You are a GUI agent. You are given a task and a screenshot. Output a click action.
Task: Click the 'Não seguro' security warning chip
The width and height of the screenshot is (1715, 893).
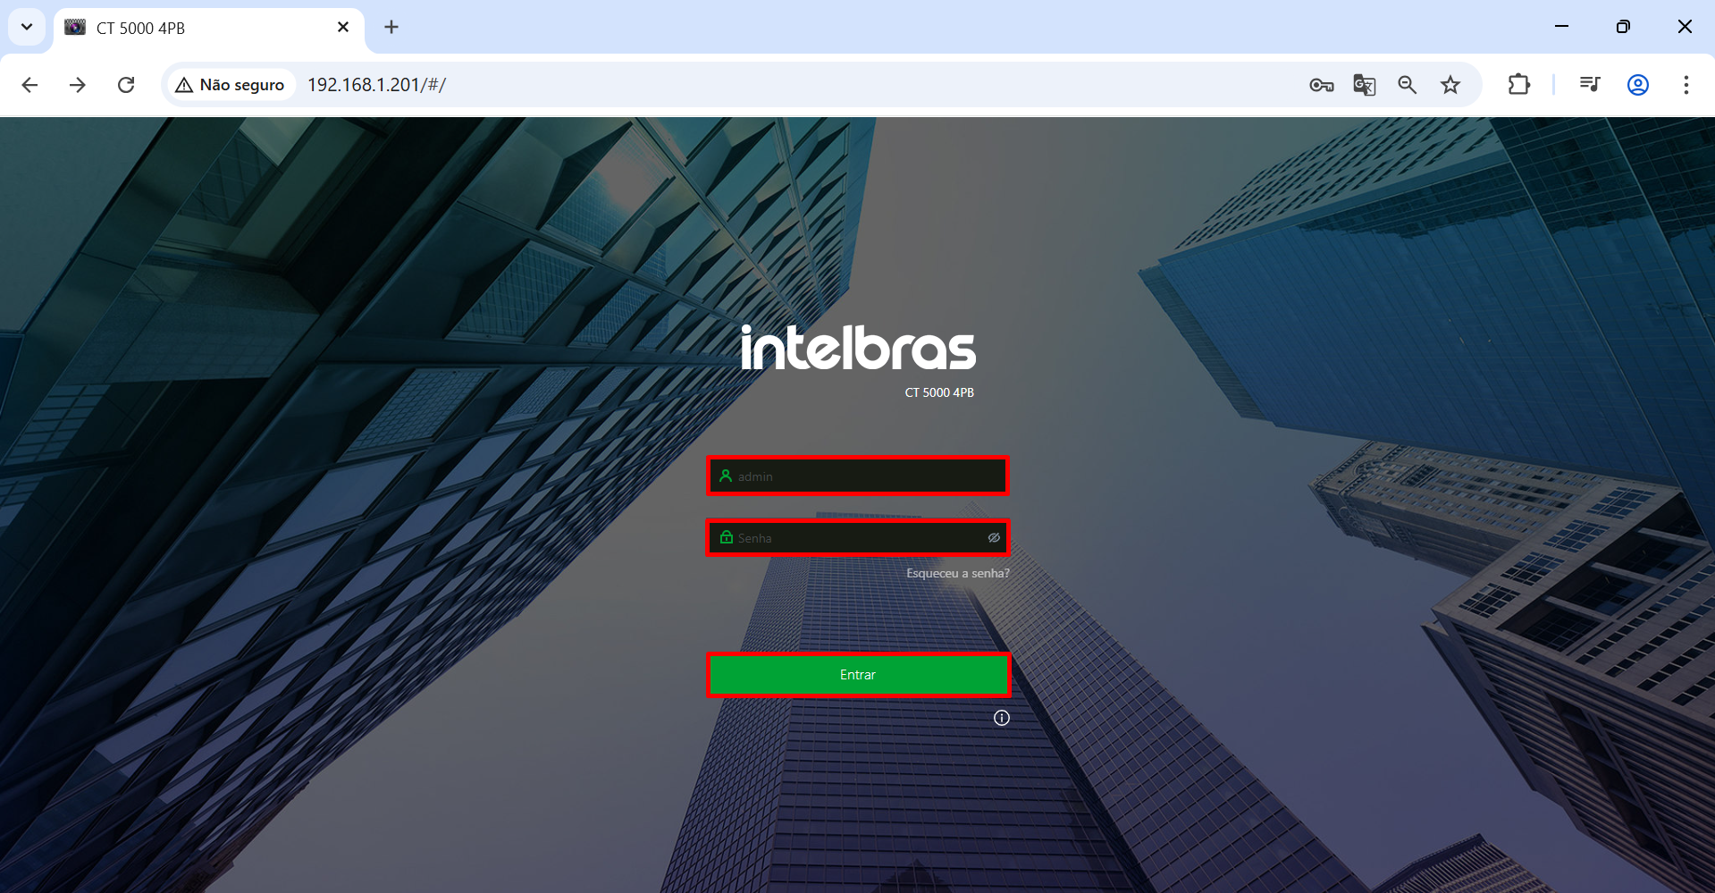231,85
